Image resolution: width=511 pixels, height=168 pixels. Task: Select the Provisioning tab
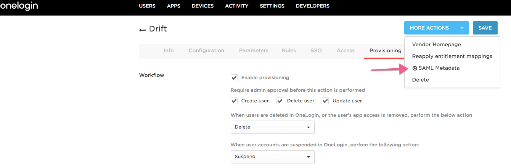(x=384, y=50)
